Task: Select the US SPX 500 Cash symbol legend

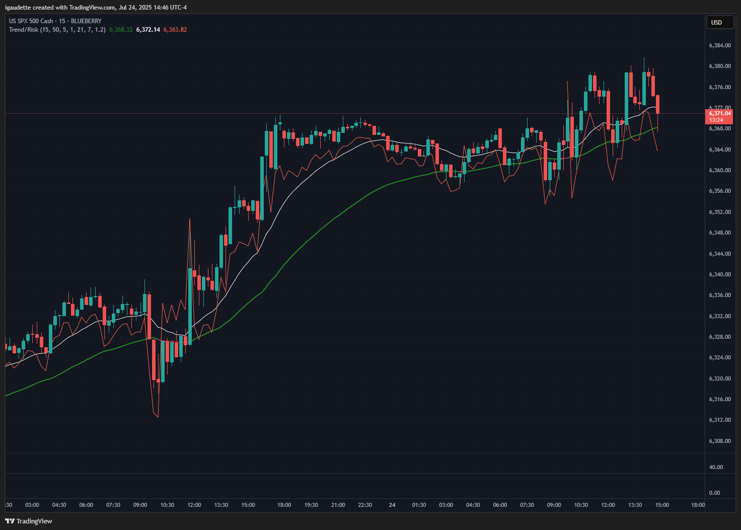Action: [x=55, y=21]
